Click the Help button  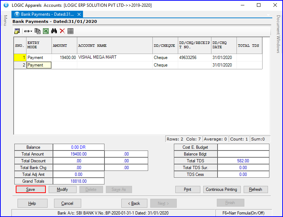(32, 203)
